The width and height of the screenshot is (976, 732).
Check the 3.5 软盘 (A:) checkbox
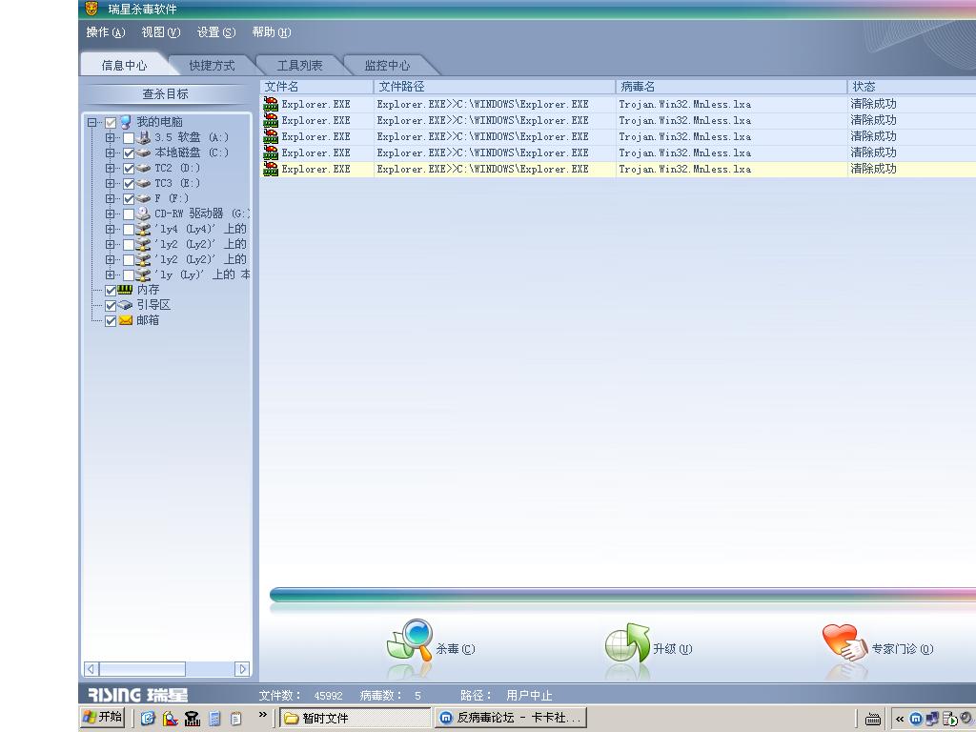129,138
